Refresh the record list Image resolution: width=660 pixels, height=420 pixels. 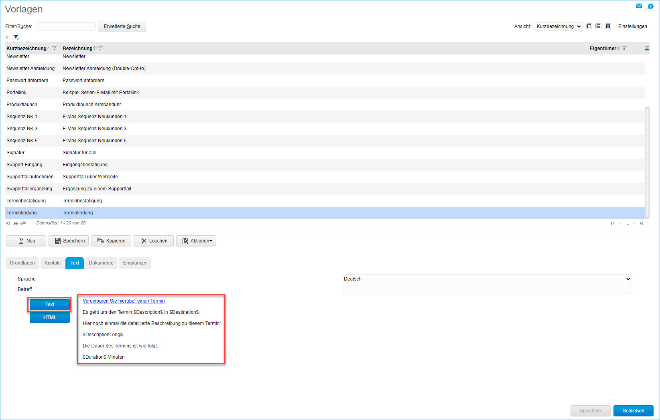pos(8,223)
